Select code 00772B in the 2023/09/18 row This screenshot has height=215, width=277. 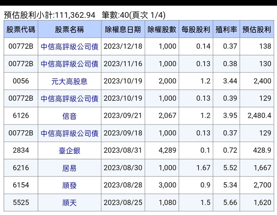[21, 133]
